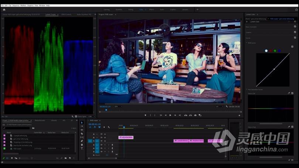The width and height of the screenshot is (299, 168).
Task: Toggle timeline Snap magnet icon
Action: (x=95, y=127)
